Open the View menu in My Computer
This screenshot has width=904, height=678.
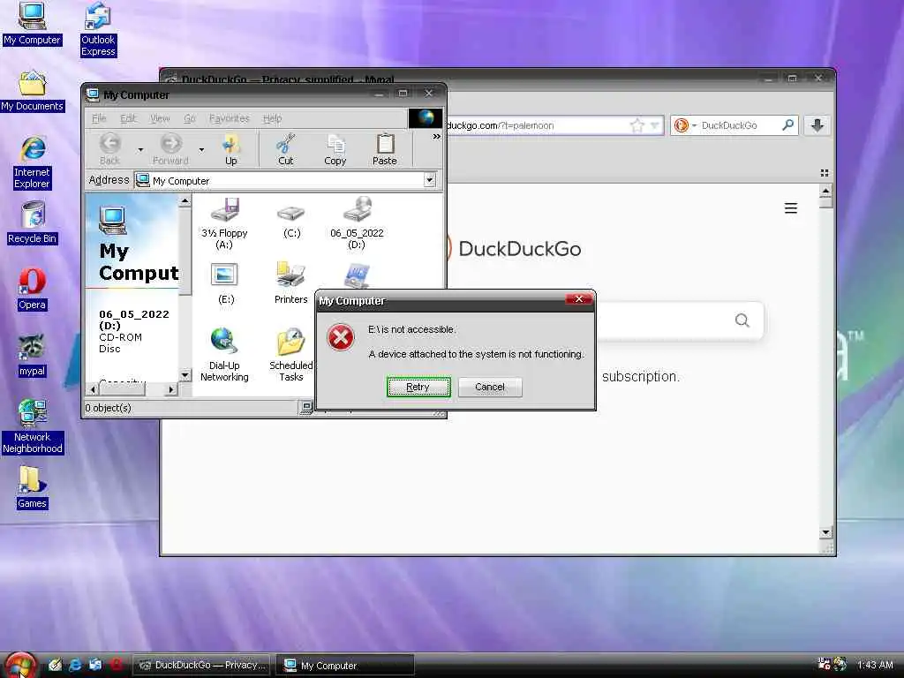(x=160, y=118)
